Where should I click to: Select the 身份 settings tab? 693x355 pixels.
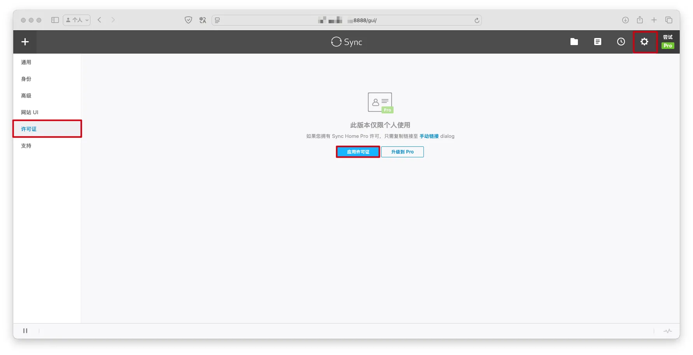click(x=26, y=79)
